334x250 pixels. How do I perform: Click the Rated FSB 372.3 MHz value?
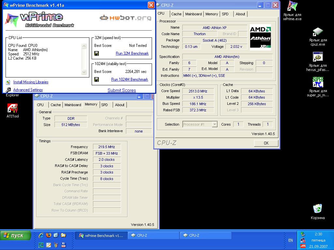[198, 110]
